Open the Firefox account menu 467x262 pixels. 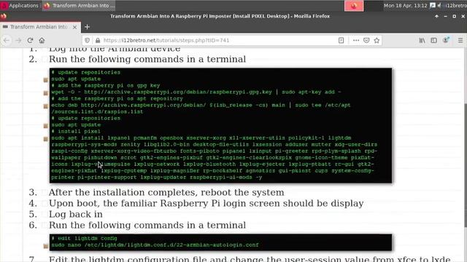[446, 40]
